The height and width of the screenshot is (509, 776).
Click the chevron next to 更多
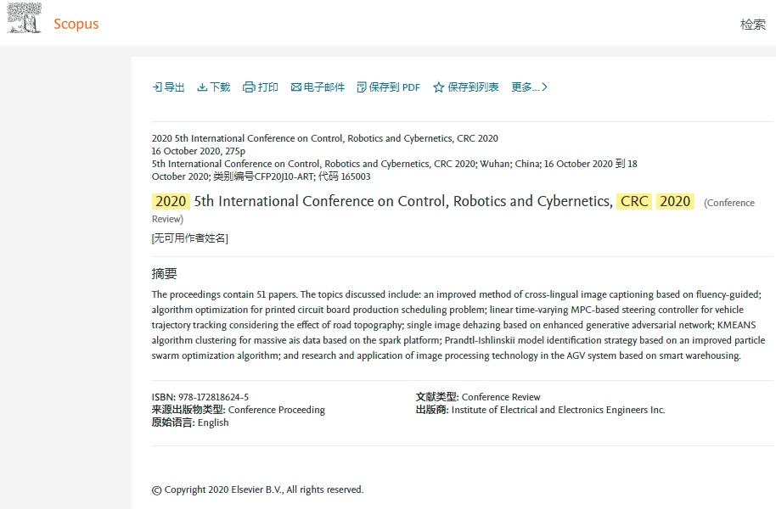click(545, 87)
